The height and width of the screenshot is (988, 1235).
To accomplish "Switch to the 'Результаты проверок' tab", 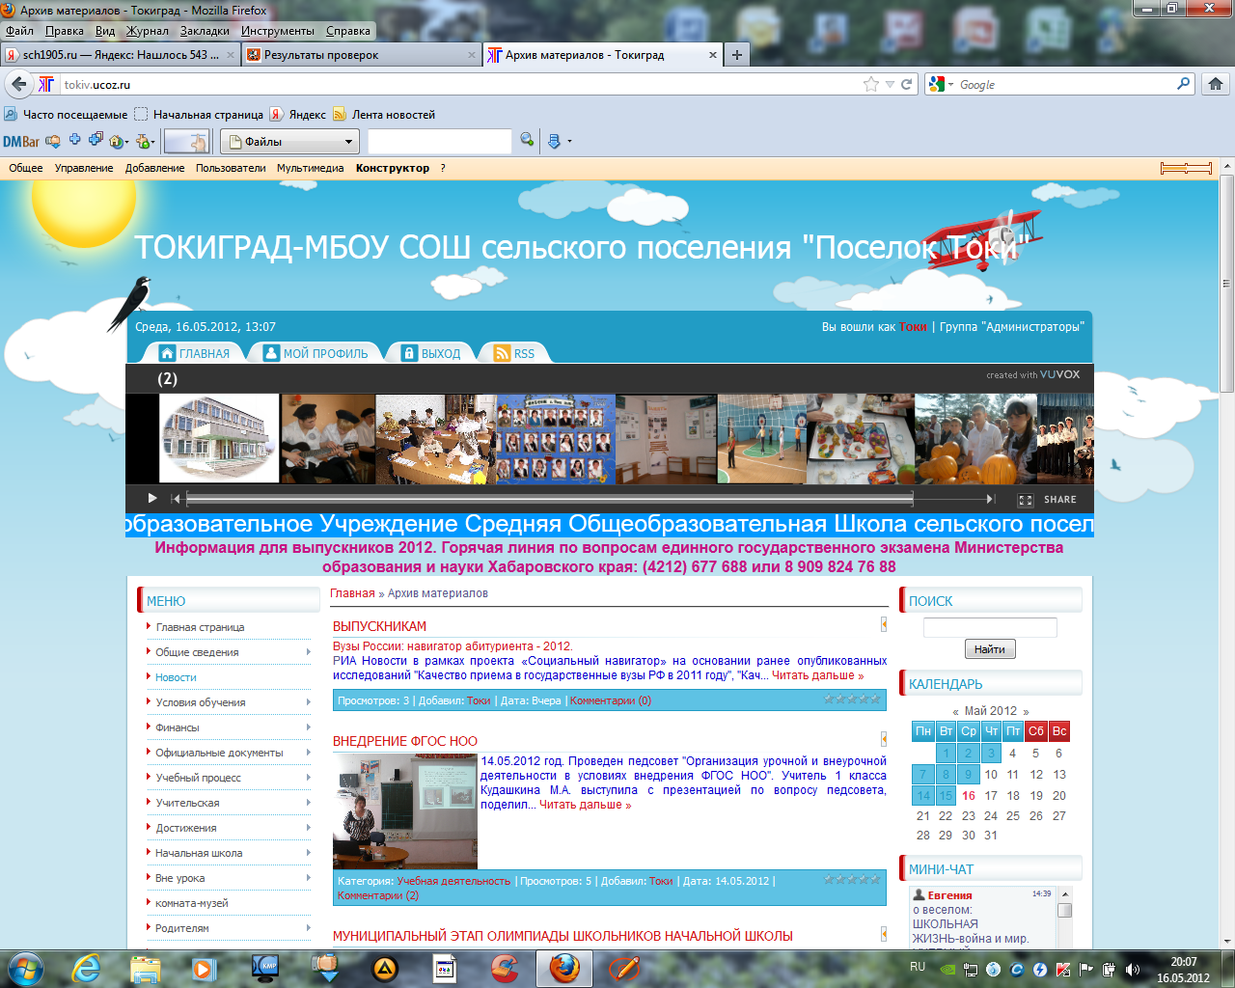I will point(362,55).
